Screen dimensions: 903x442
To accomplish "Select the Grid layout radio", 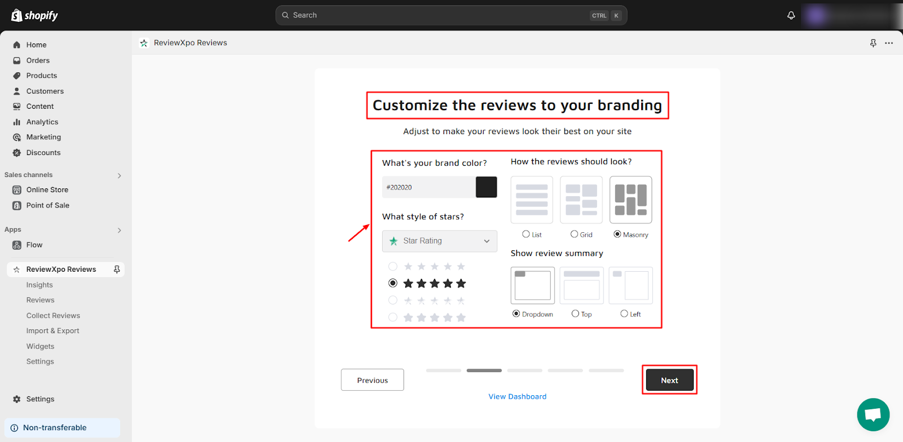I will [x=574, y=234].
